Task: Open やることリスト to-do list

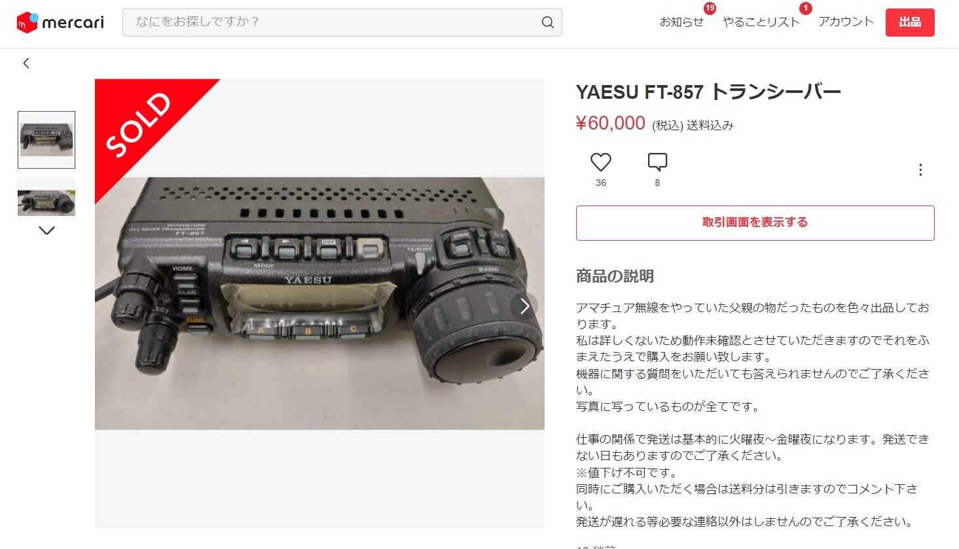Action: tap(761, 22)
